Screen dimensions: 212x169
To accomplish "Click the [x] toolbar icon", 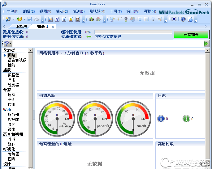I will pos(174,19).
